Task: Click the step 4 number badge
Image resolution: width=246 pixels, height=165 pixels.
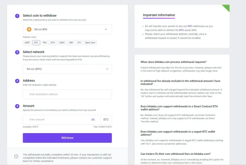Action: coord(17,106)
